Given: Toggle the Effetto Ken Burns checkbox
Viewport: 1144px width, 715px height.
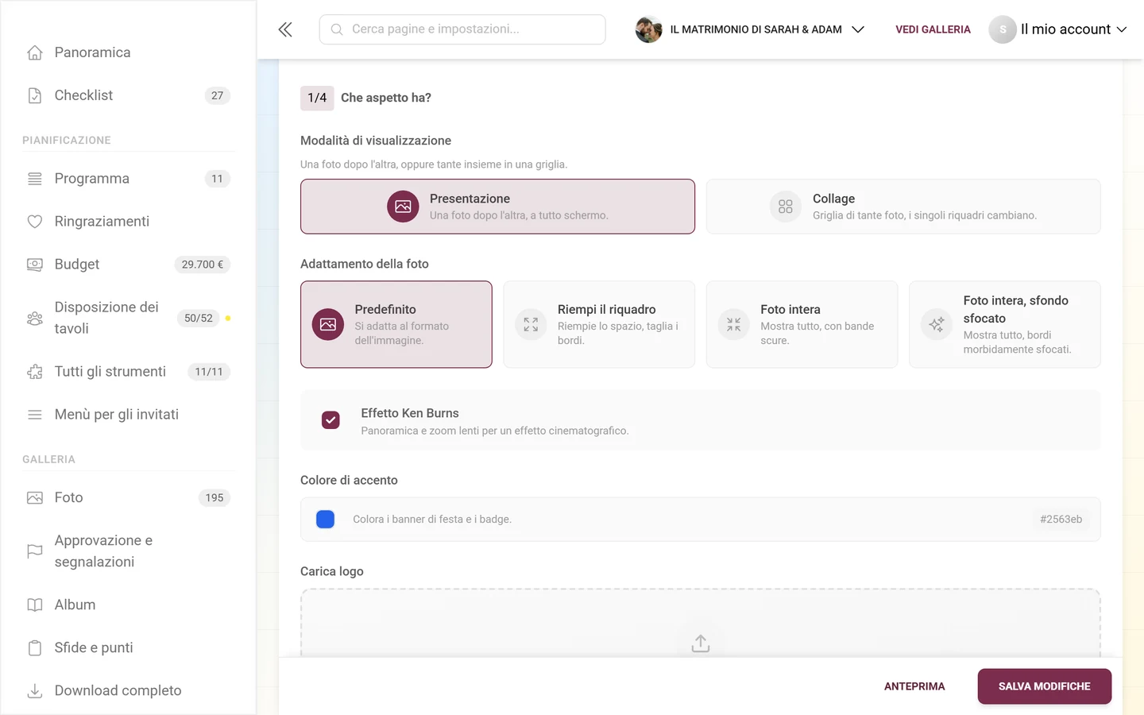Looking at the screenshot, I should click(x=330, y=420).
